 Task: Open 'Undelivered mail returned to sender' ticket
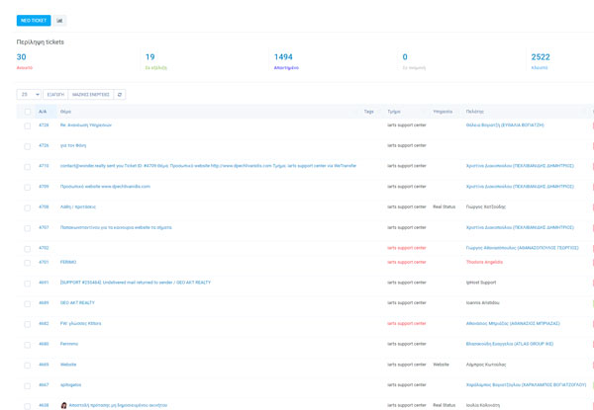[x=136, y=283]
